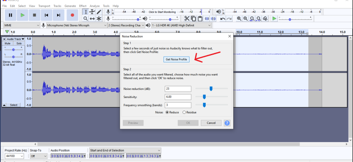
Task: Mute the Audio Track
Action: (8, 43)
